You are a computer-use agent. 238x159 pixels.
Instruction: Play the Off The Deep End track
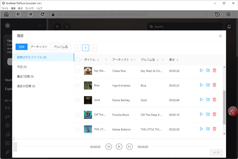[201, 114]
